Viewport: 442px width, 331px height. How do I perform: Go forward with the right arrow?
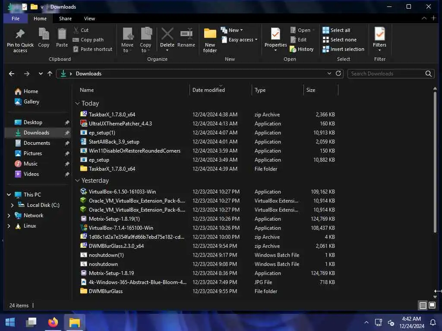pos(26,74)
